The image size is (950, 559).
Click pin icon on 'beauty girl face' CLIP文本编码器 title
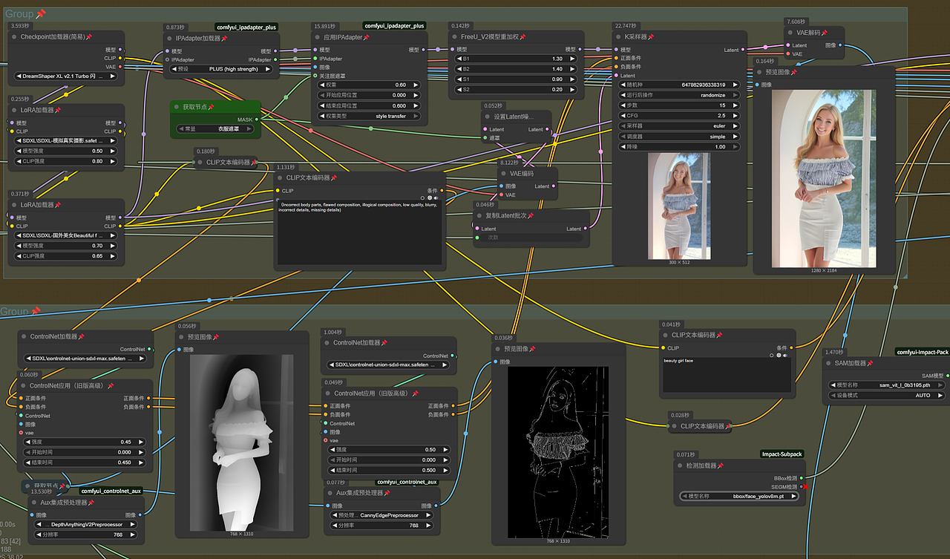click(x=720, y=335)
